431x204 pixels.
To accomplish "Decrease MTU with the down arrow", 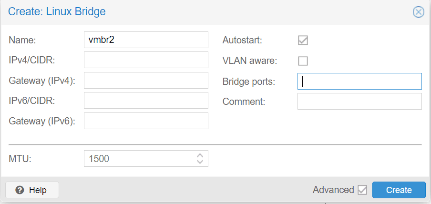I will [200, 162].
